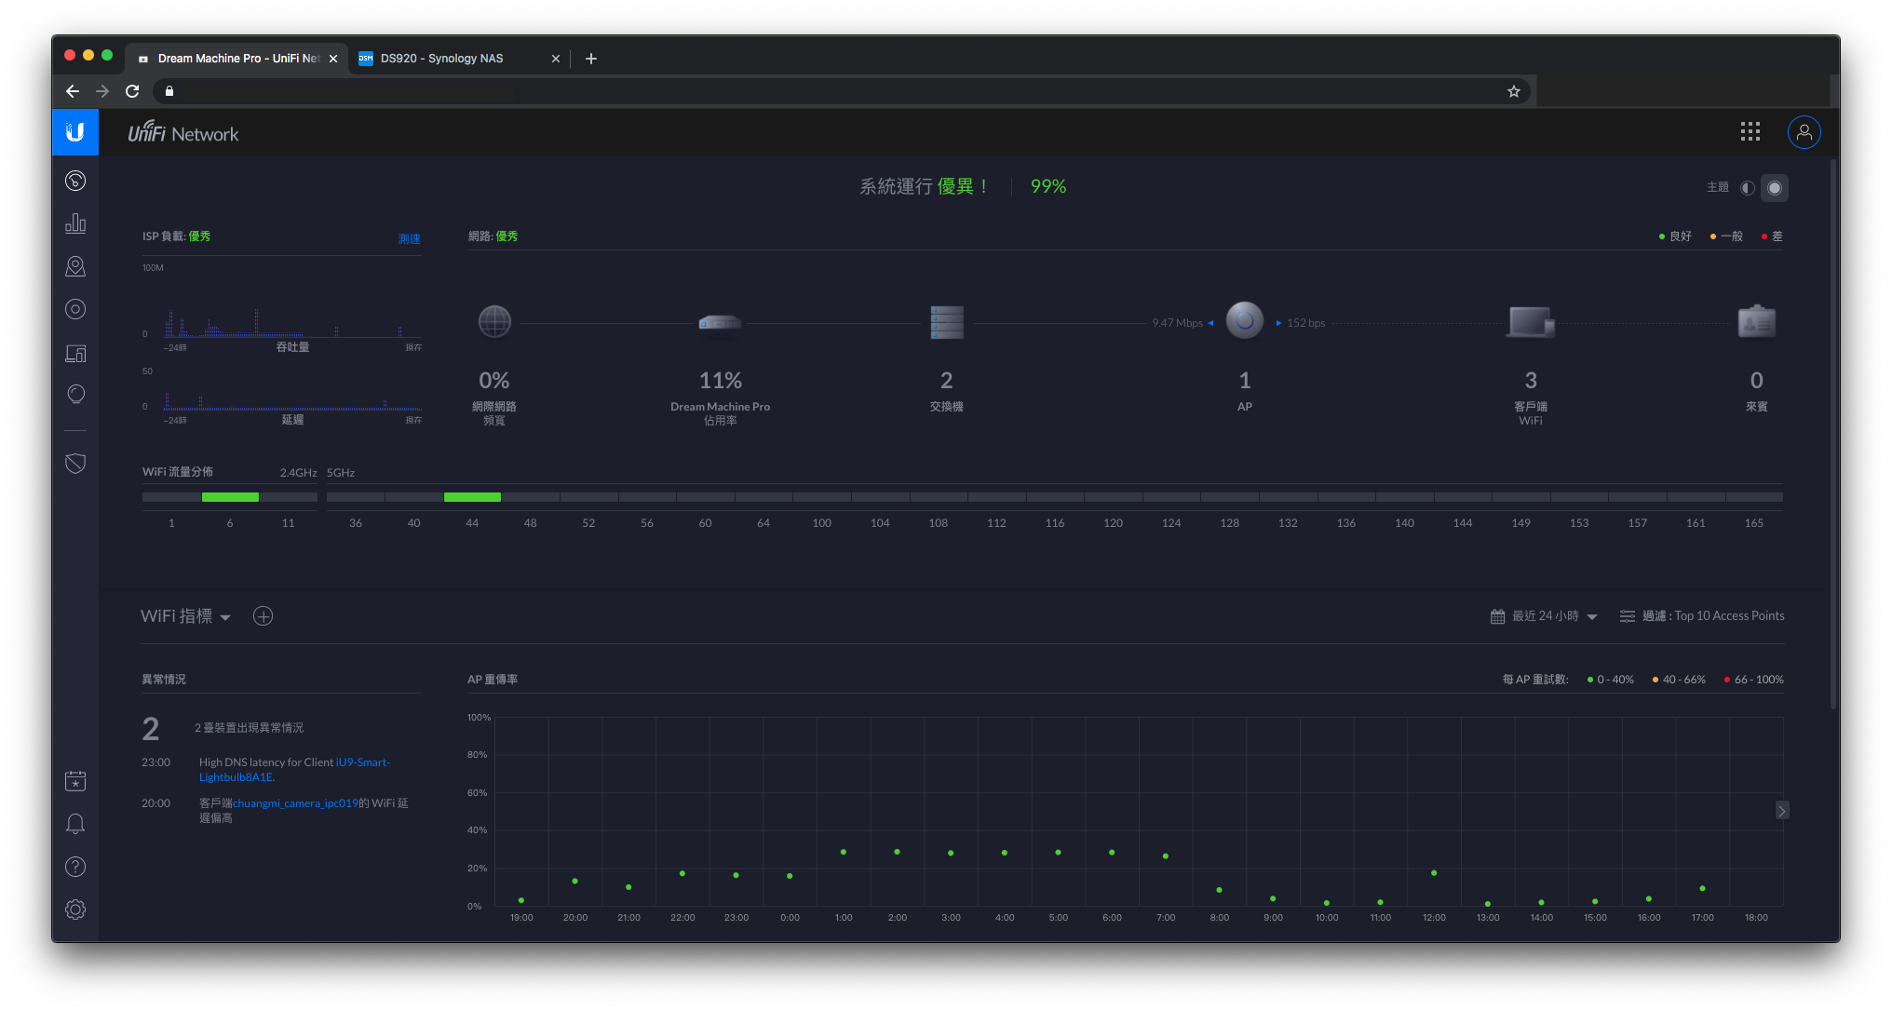Open the 最近 24 小時 time range dropdown

(1545, 616)
